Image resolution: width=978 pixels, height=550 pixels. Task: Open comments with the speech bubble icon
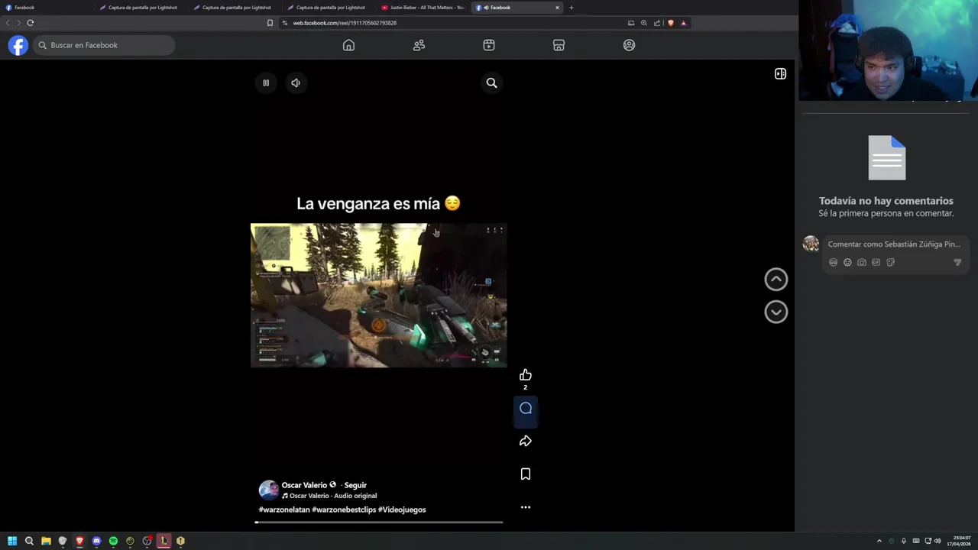526,409
